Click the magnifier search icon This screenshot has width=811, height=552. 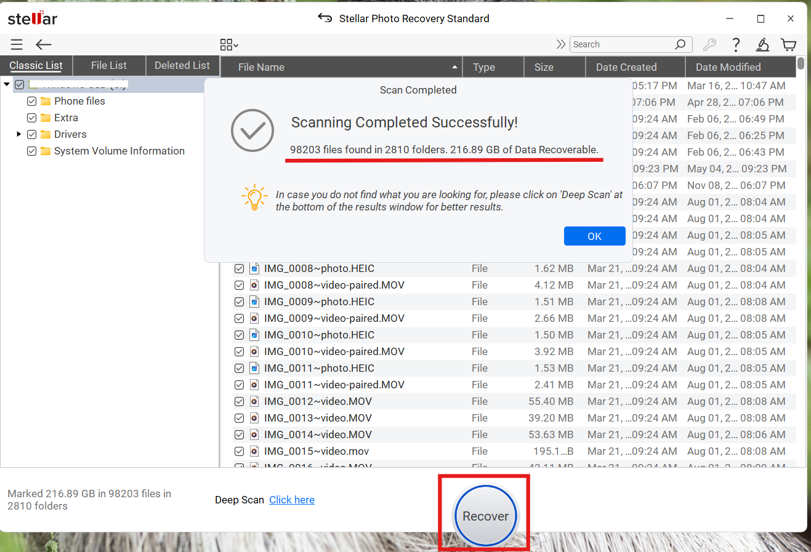tap(680, 44)
